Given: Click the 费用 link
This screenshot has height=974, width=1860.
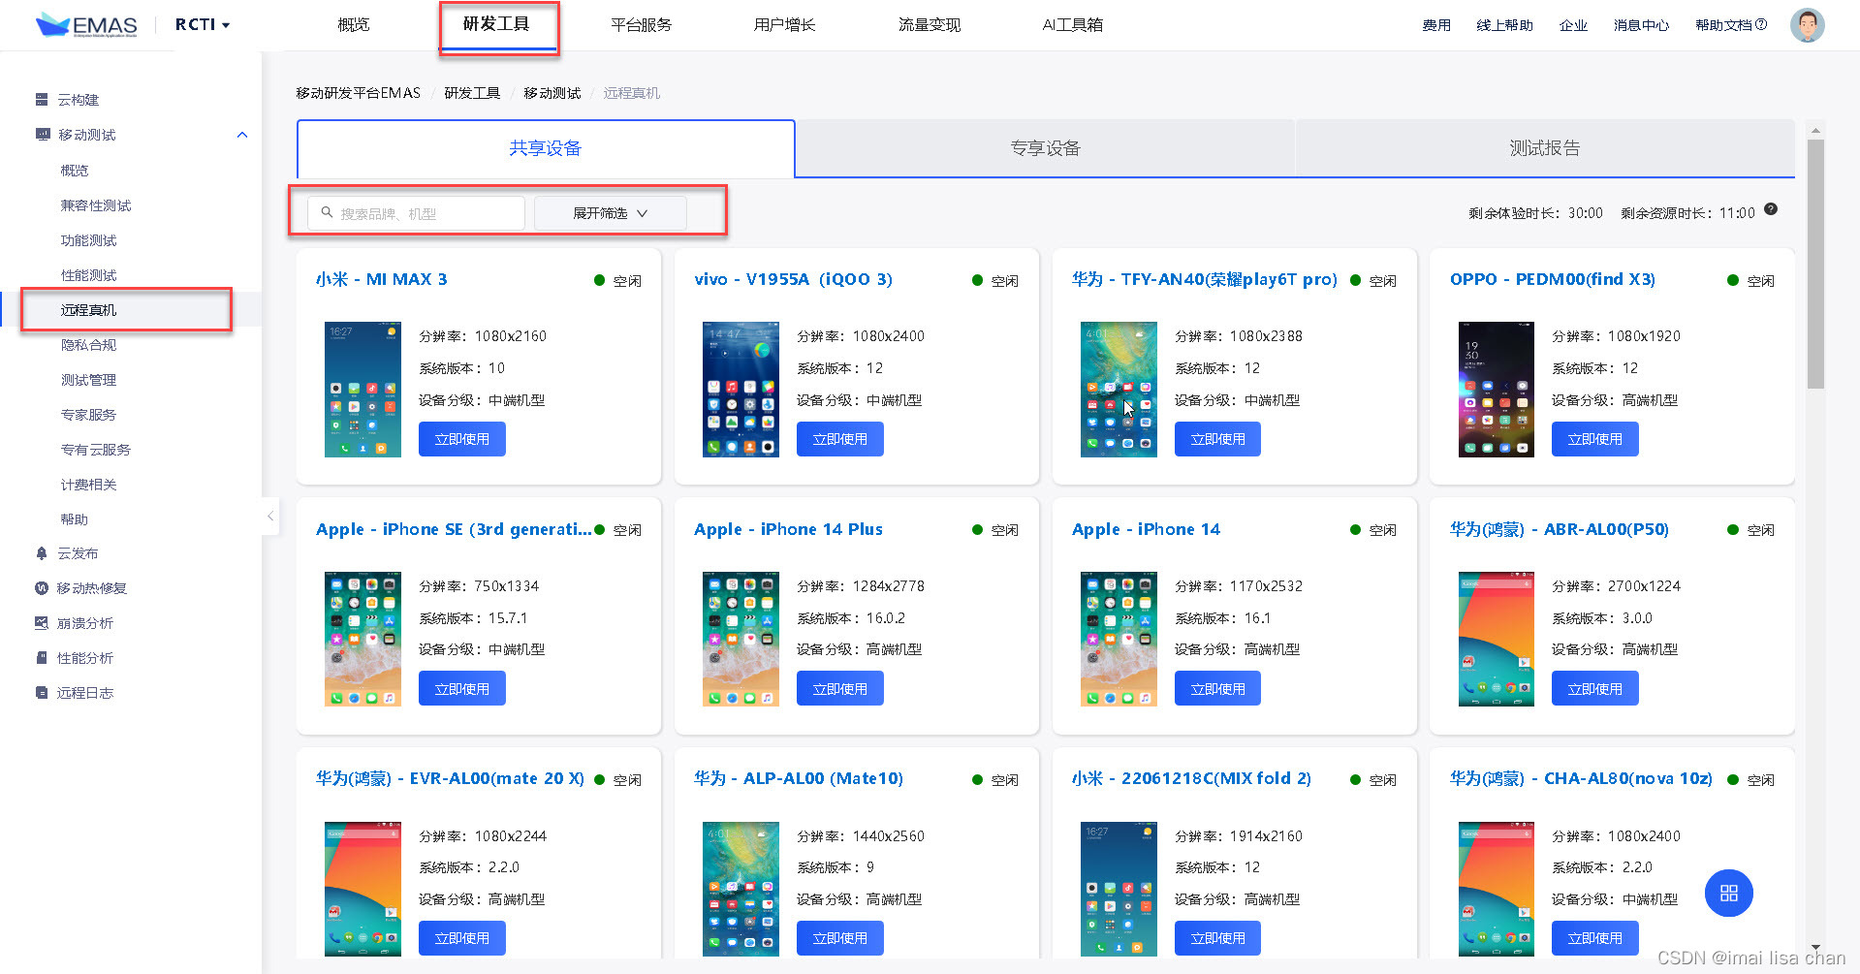Looking at the screenshot, I should (1436, 25).
